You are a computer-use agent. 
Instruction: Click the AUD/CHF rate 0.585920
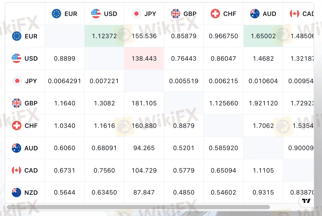click(x=223, y=148)
